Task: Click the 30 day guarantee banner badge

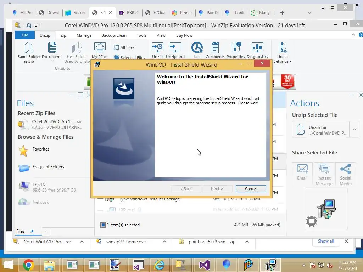Action: click(287, 81)
